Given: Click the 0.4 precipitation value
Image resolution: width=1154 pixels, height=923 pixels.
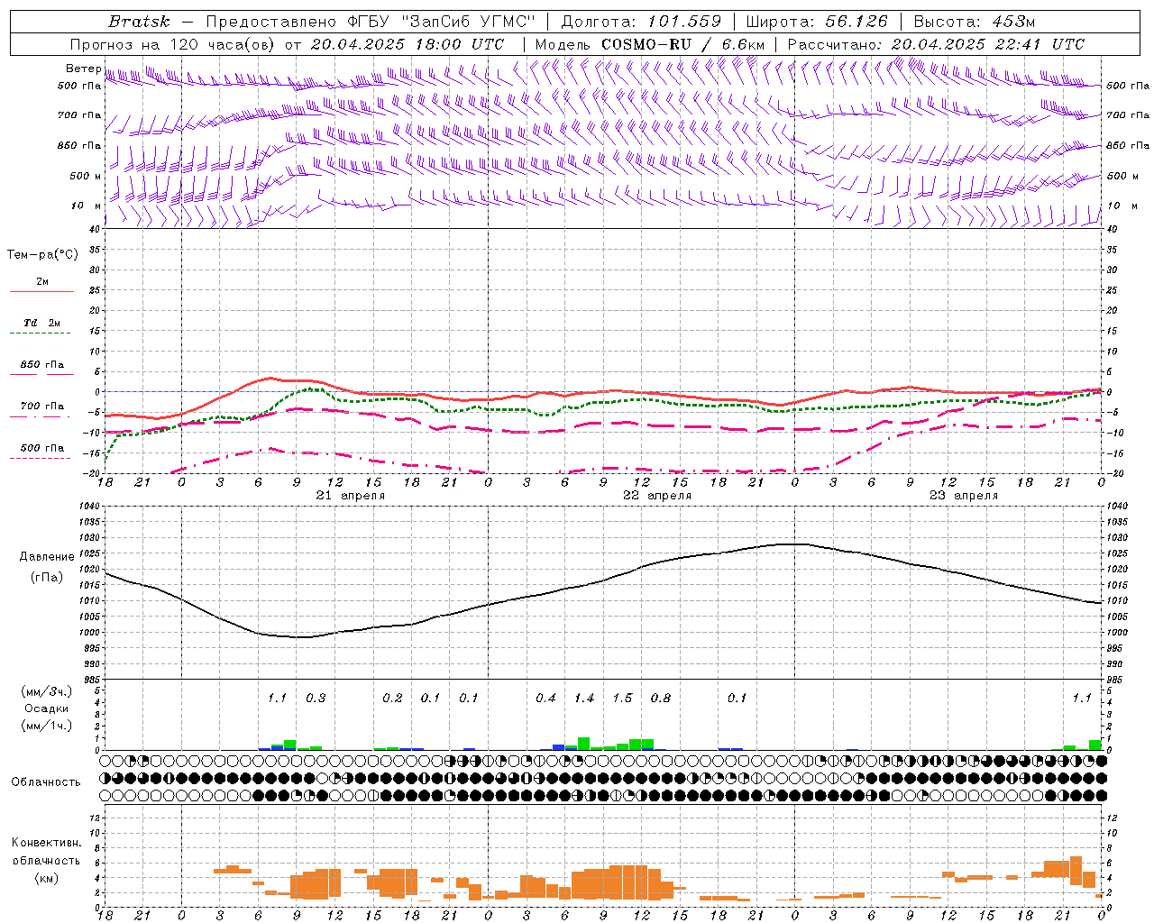Looking at the screenshot, I should click(545, 698).
